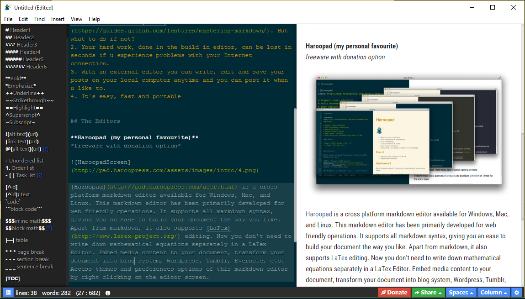525x299 pixels.
Task: Insert '##### Header5' from syntax sidebar
Action: point(24,59)
